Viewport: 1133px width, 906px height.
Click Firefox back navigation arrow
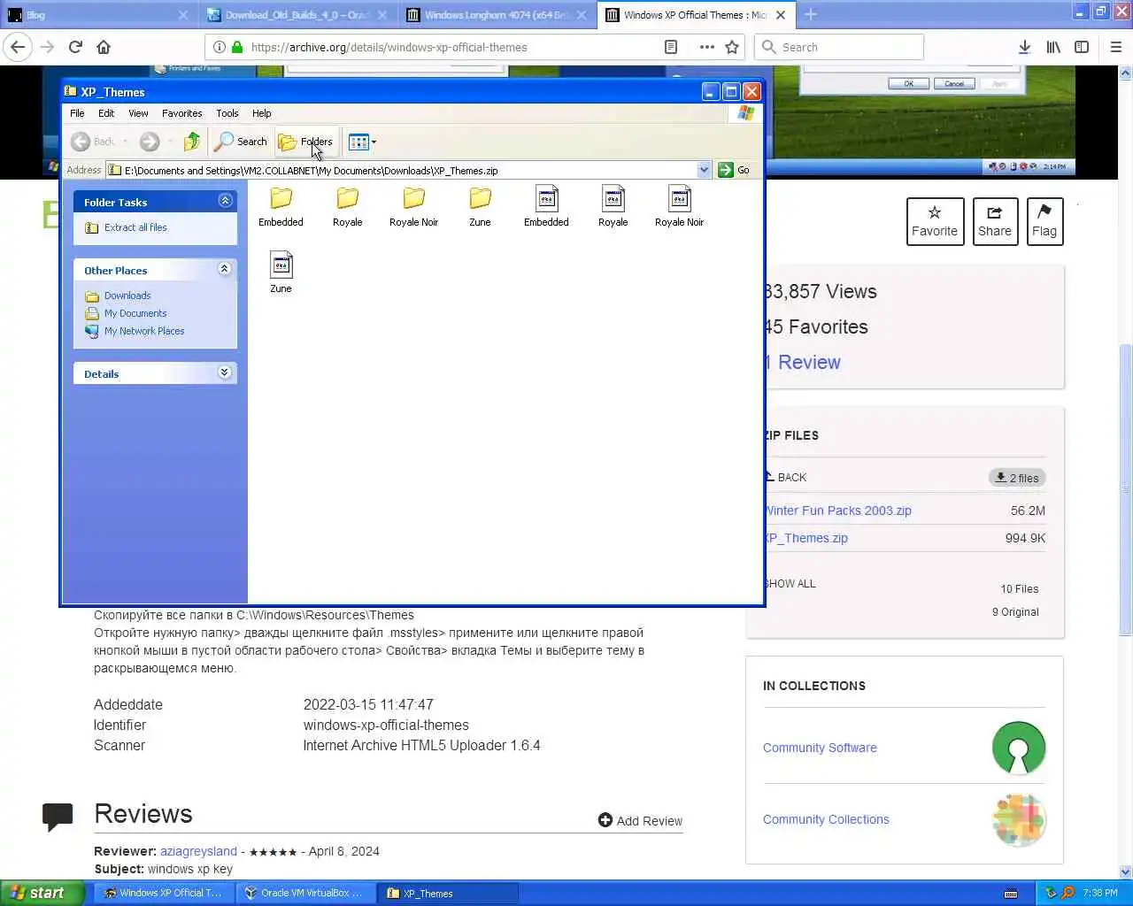pyautogui.click(x=18, y=47)
